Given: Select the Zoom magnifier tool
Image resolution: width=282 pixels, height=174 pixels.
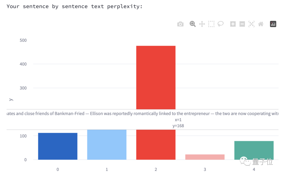Looking at the screenshot, I should pyautogui.click(x=193, y=24).
